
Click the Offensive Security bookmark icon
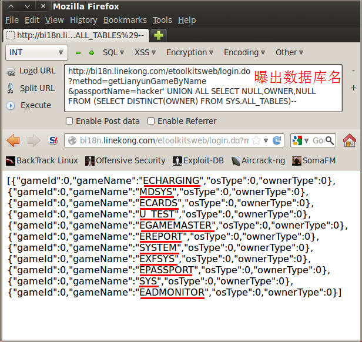[89, 161]
